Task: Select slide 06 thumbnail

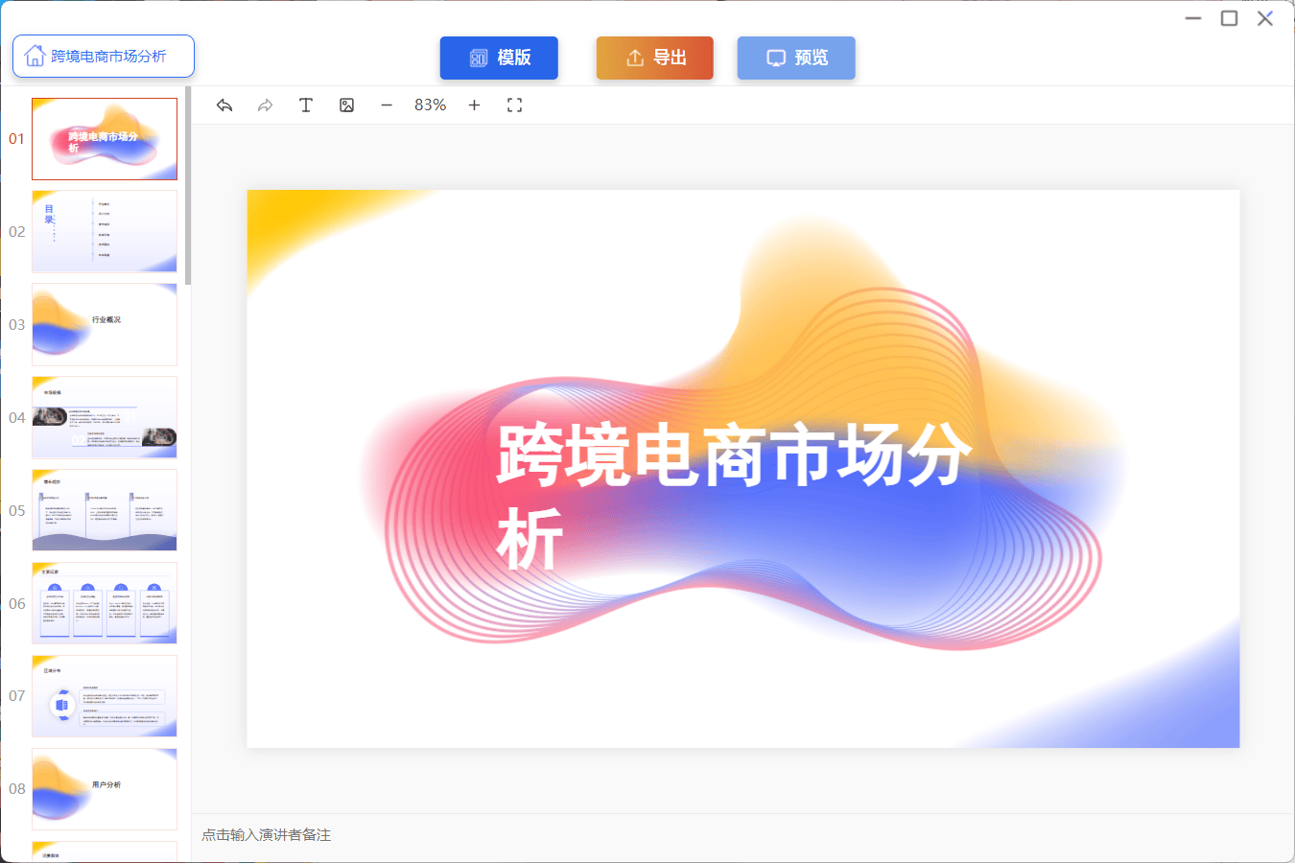Action: coord(105,603)
